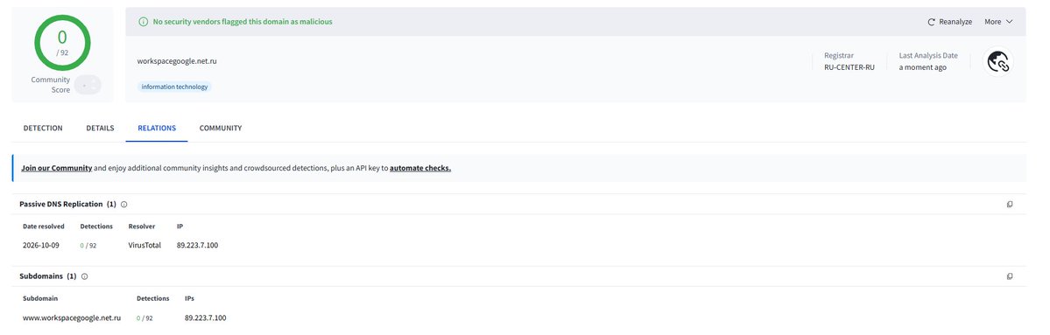Screen dimensions: 1050x335
Task: Open subdomain www.workspacegoogle.net.ru
Action: 72,318
